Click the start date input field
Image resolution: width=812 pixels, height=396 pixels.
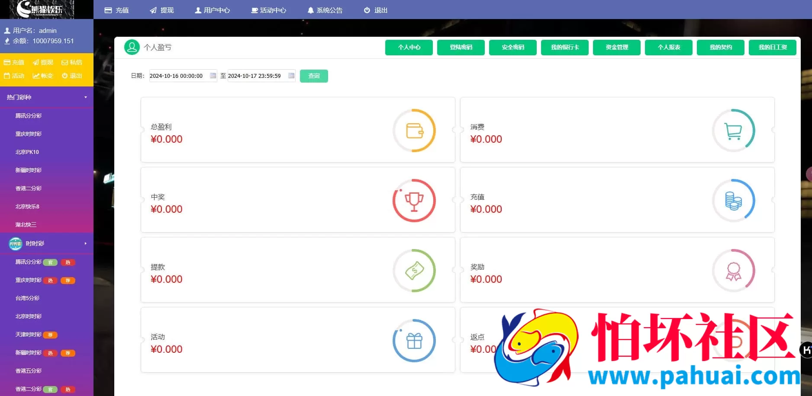point(178,76)
